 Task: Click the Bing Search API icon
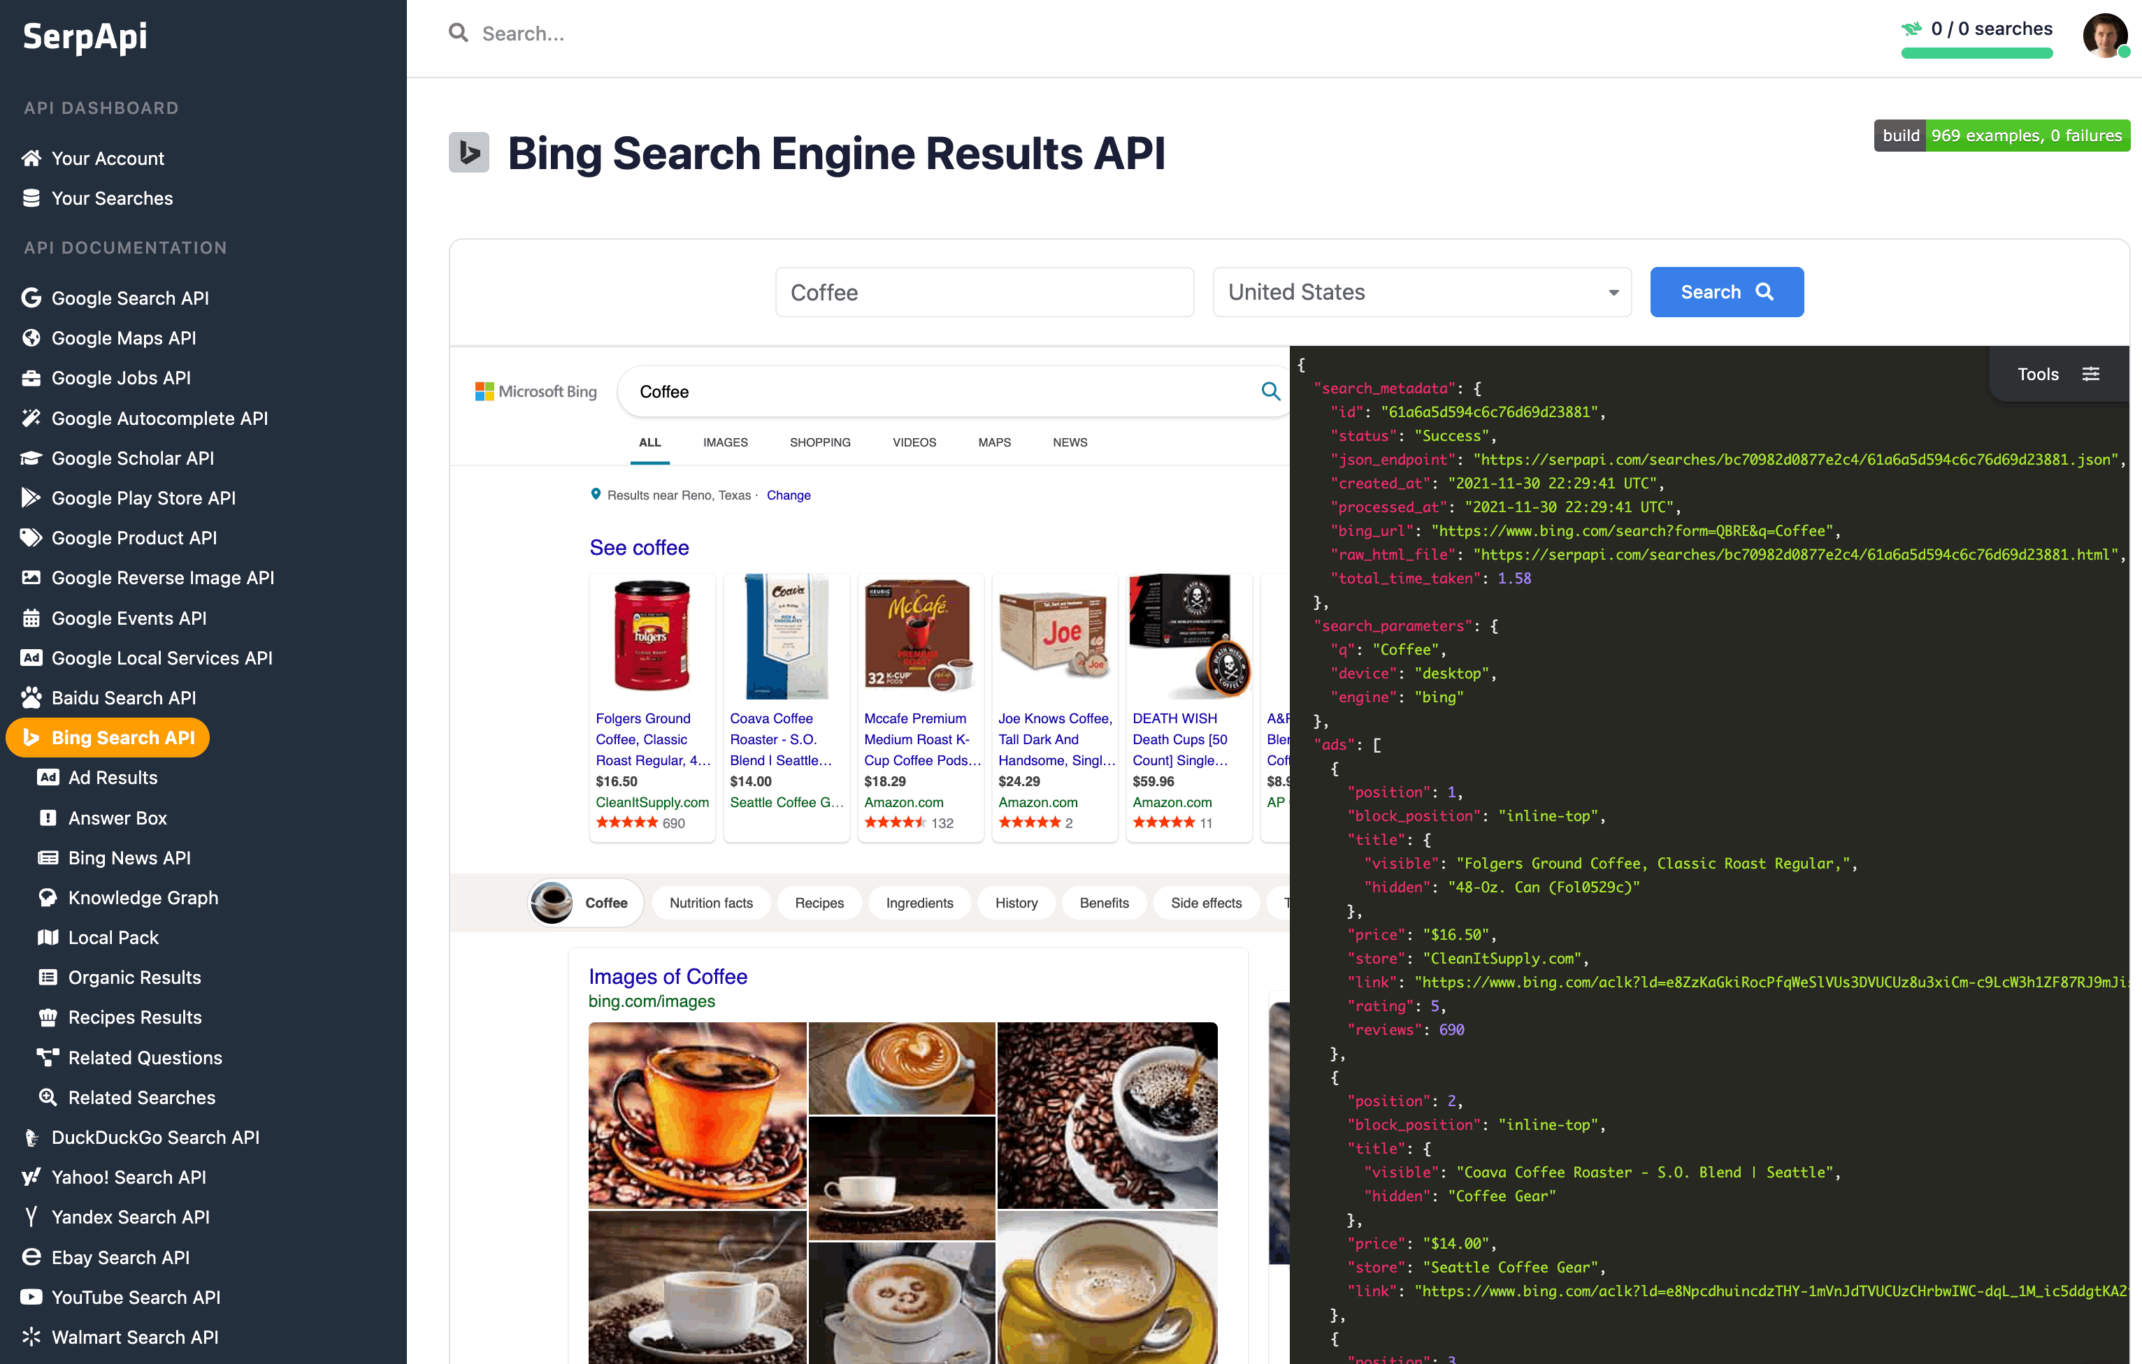click(32, 737)
